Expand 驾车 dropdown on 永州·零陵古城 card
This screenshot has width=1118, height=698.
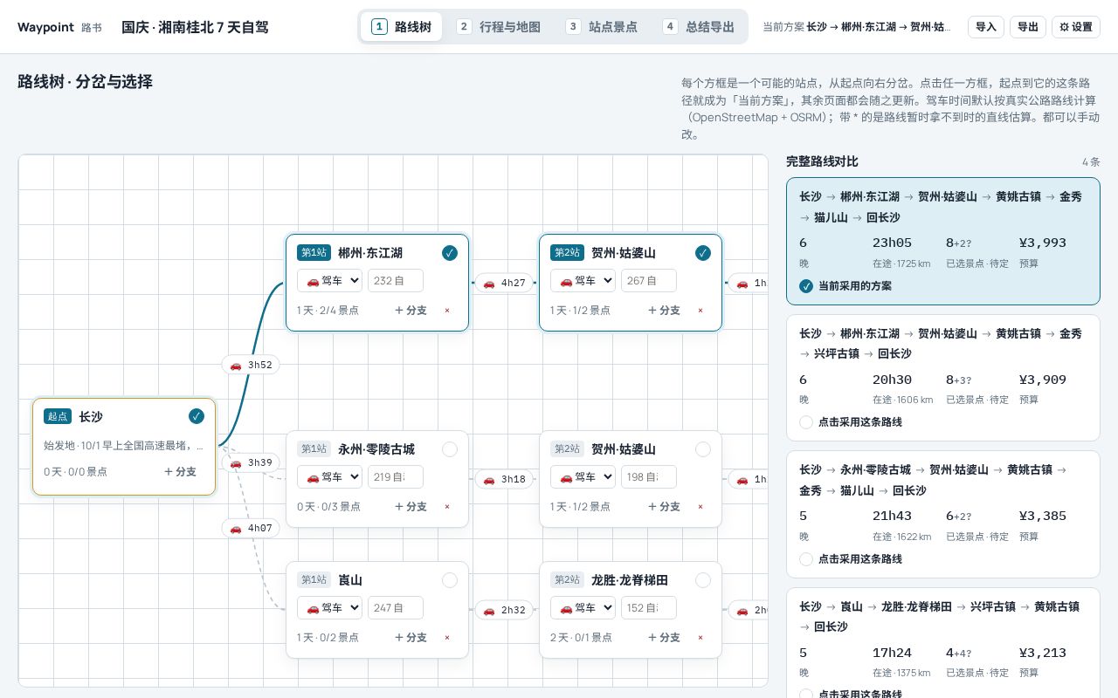329,477
